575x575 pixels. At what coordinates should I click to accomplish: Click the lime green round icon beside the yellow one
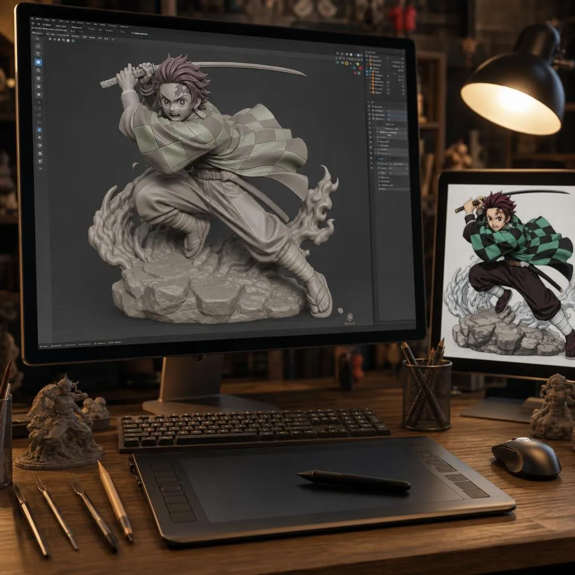pyautogui.click(x=358, y=64)
